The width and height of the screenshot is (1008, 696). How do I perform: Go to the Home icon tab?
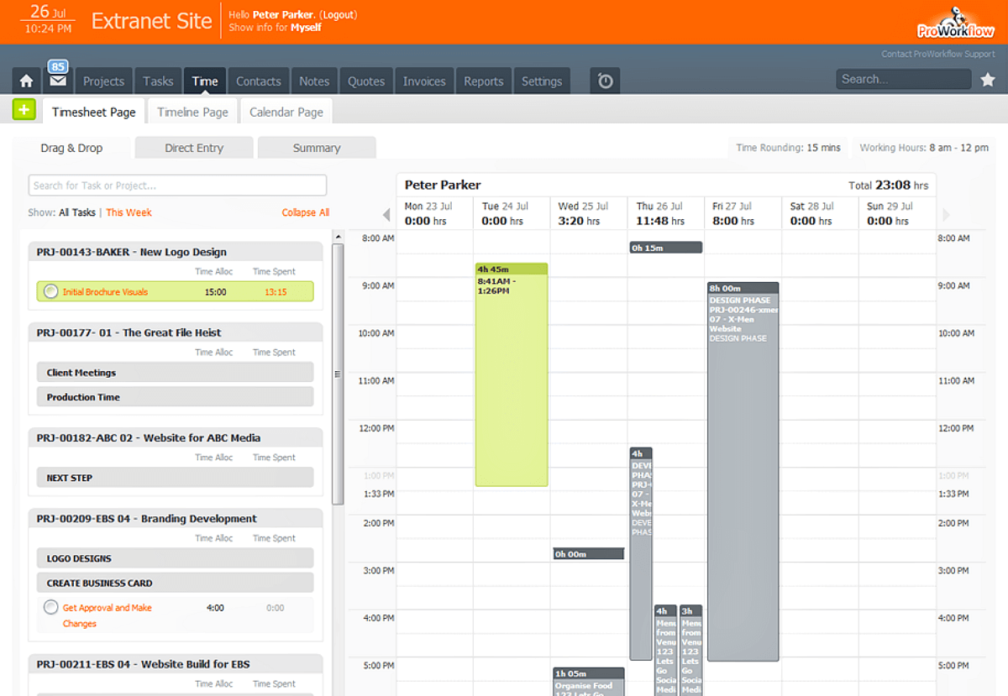pos(27,81)
